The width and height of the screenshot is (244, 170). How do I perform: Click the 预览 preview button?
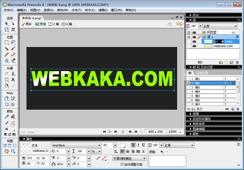click(x=41, y=24)
